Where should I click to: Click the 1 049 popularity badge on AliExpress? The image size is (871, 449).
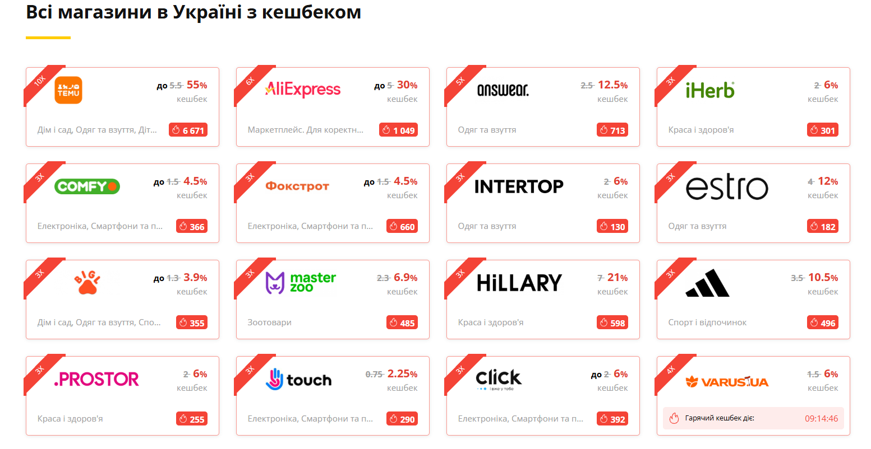pyautogui.click(x=398, y=130)
